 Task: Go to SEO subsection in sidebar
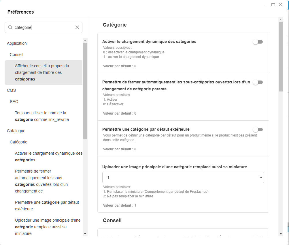(x=14, y=102)
